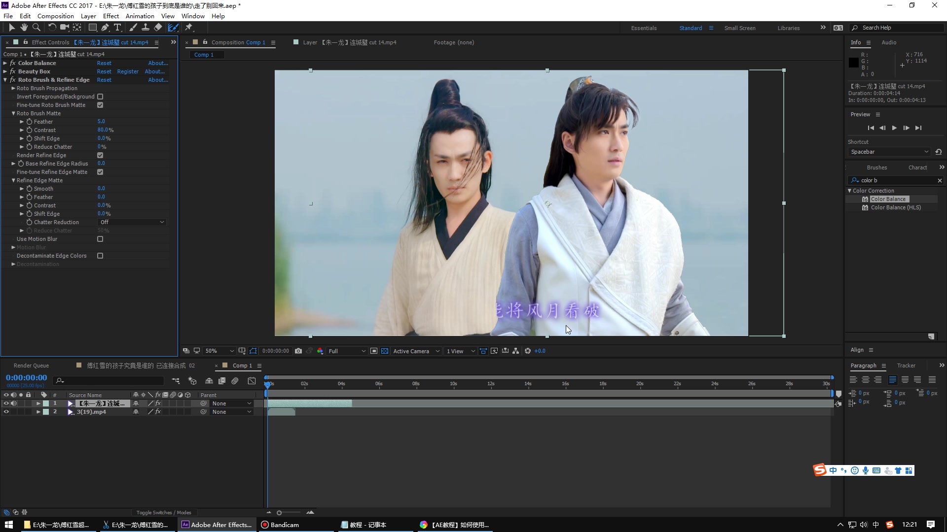Click the timeline zoom slider handle
This screenshot has width=947, height=532.
[x=279, y=513]
